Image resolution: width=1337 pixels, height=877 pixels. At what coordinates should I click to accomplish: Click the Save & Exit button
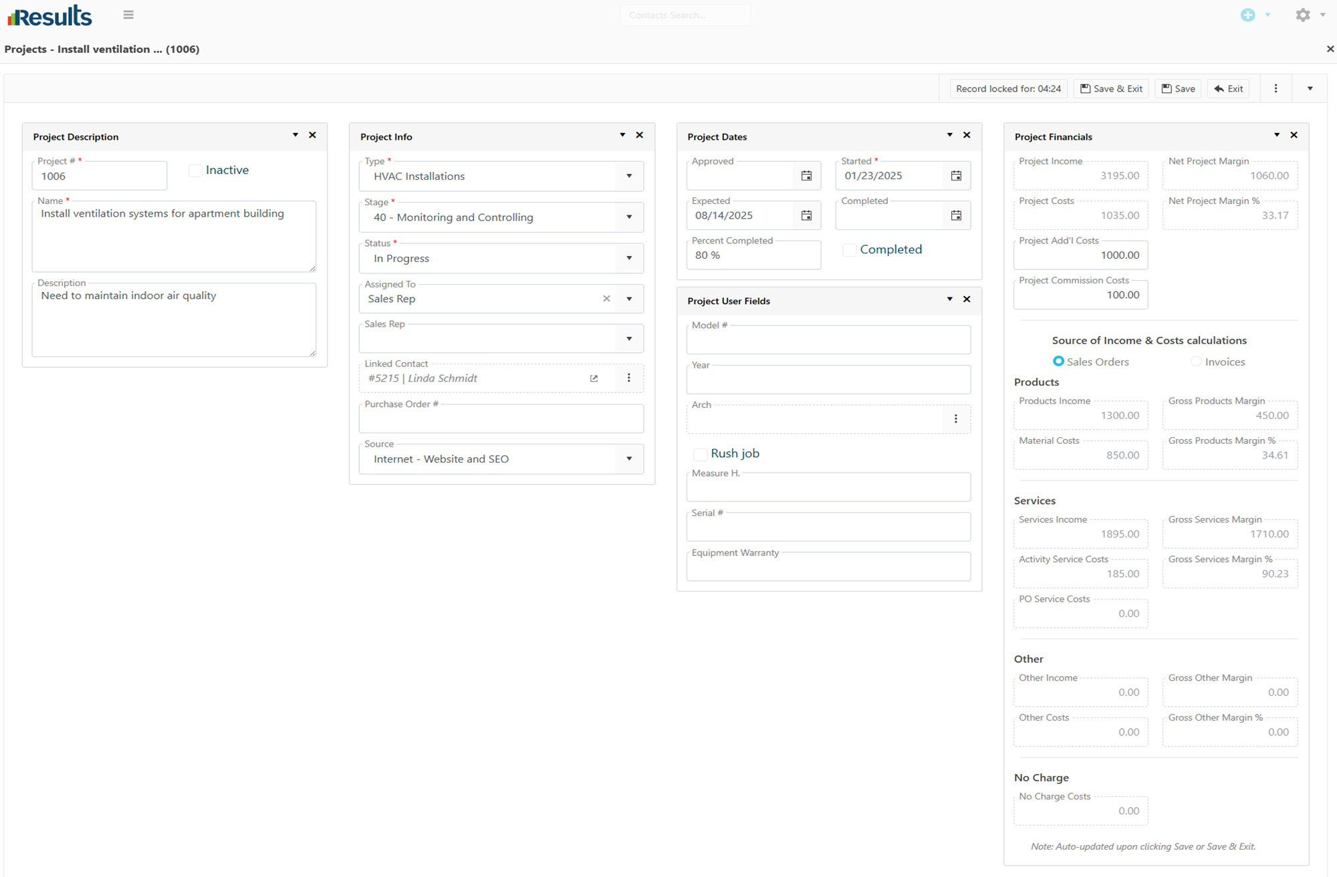[1111, 88]
